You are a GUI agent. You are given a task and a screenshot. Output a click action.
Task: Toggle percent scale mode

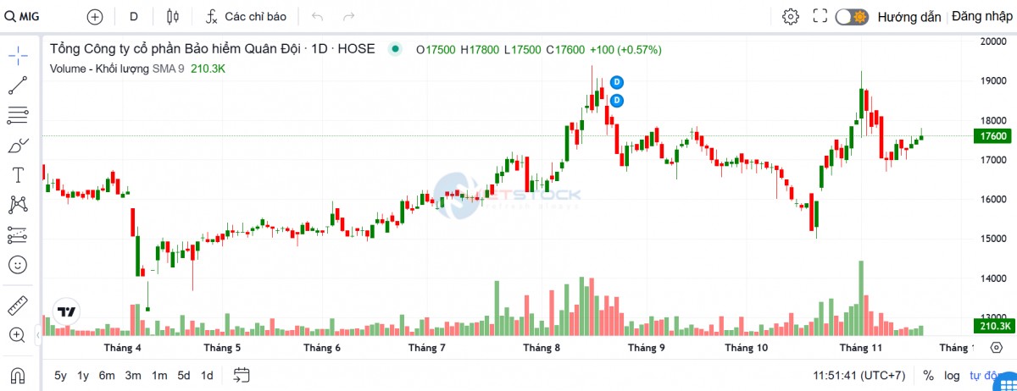928,375
